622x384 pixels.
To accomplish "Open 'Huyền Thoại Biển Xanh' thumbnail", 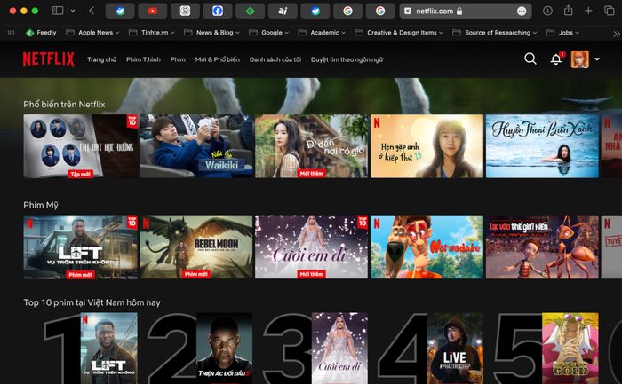I will pos(542,146).
